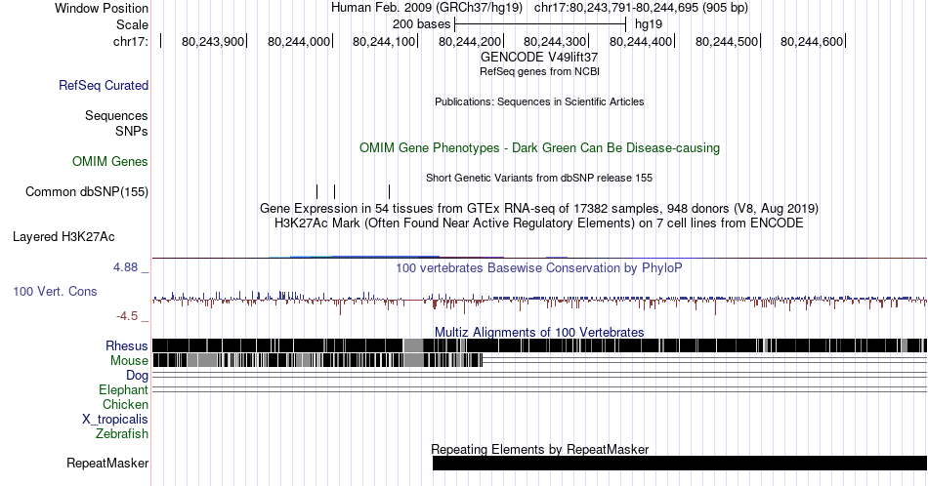Viewport: 928px width, 486px height.
Task: Click the OMIM Genes track label
Action: 110,161
